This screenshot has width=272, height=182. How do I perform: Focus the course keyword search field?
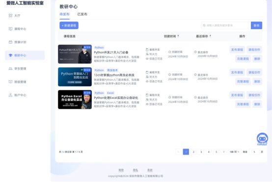point(226,26)
